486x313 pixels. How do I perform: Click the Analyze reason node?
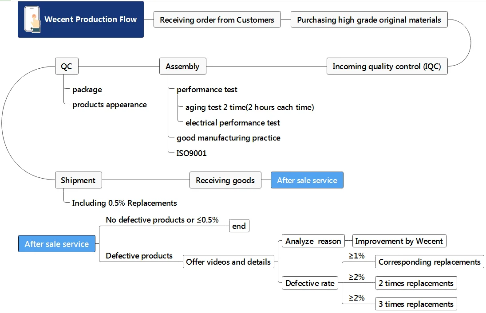313,241
